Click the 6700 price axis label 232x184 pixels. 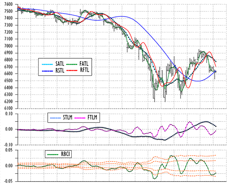[x=9, y=67]
